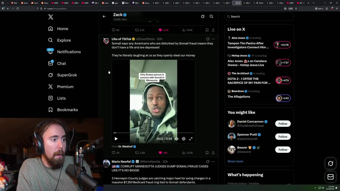Show more suggested accounts
340x191 pixels.
(x=235, y=161)
